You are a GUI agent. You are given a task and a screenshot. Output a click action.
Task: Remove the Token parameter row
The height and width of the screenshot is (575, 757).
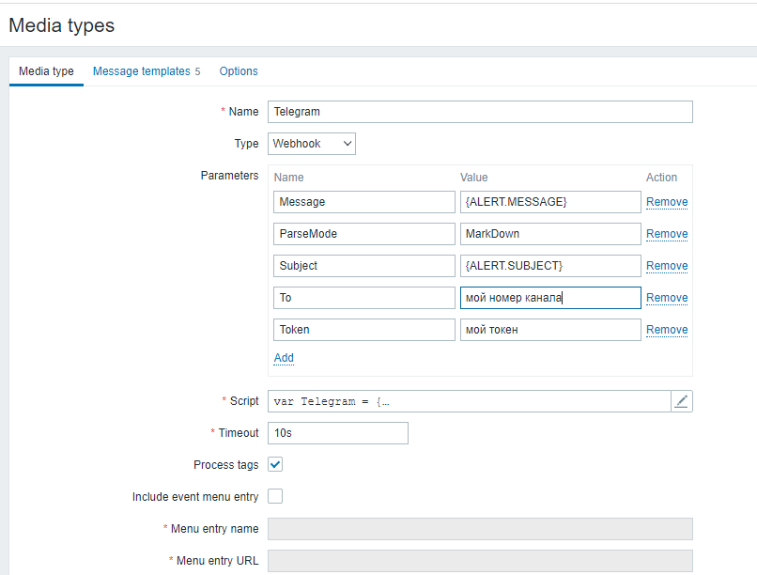[x=667, y=330]
